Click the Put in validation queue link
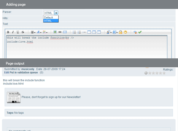Image resolution: width=178 pixels, height=131 pixels. (24, 72)
